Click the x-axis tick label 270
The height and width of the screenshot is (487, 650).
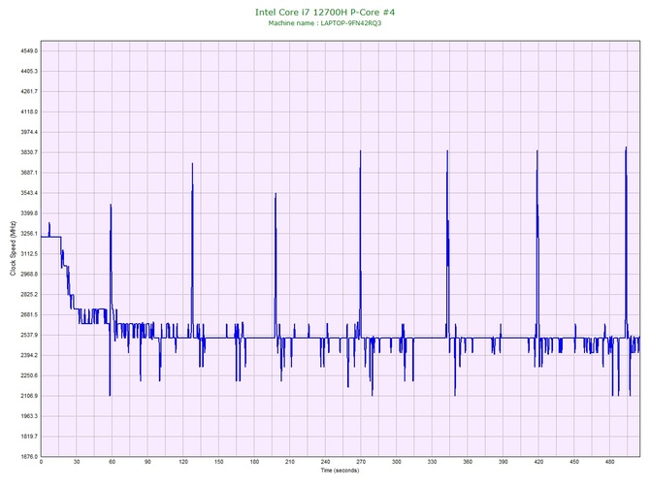click(x=361, y=462)
